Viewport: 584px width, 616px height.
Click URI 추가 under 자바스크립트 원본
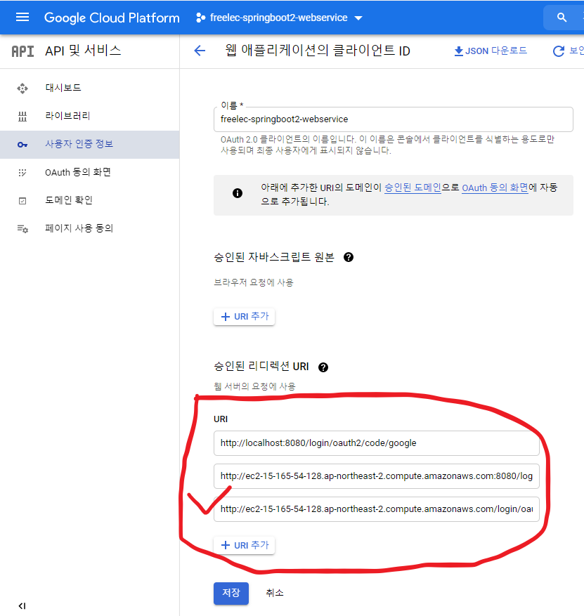[x=244, y=316]
